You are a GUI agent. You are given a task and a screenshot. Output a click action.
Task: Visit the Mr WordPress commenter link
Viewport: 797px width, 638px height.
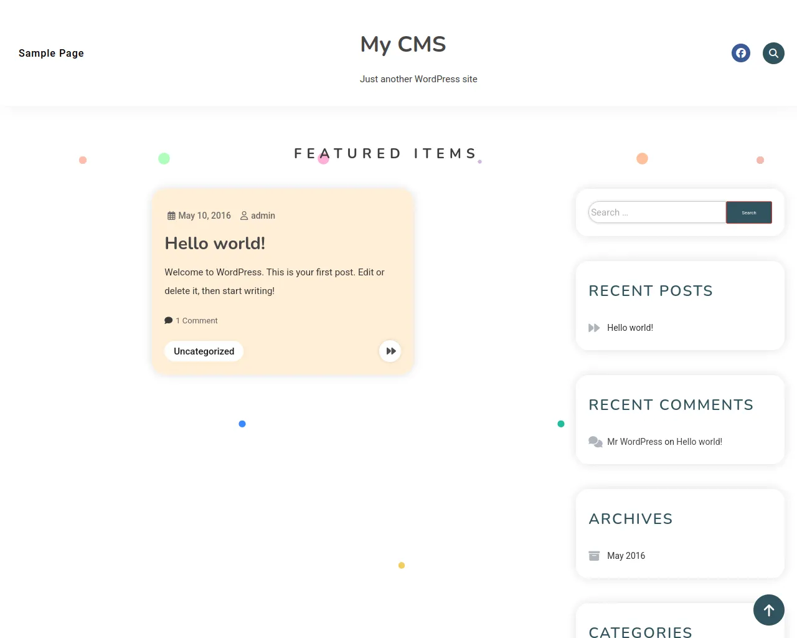coord(634,442)
